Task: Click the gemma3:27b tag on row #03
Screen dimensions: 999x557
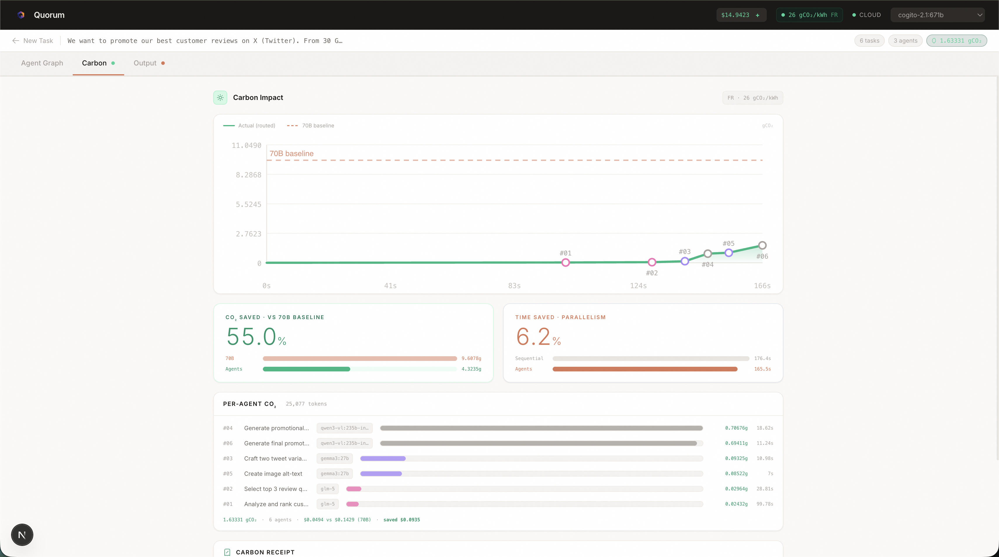Action: (334, 459)
